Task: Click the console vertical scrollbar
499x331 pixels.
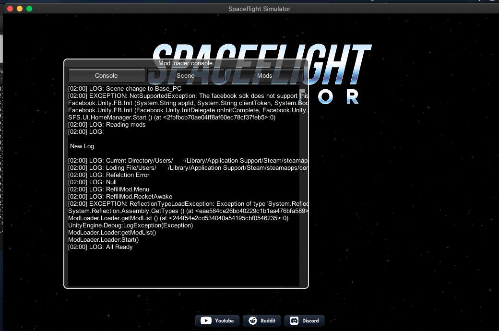Action: (303, 186)
